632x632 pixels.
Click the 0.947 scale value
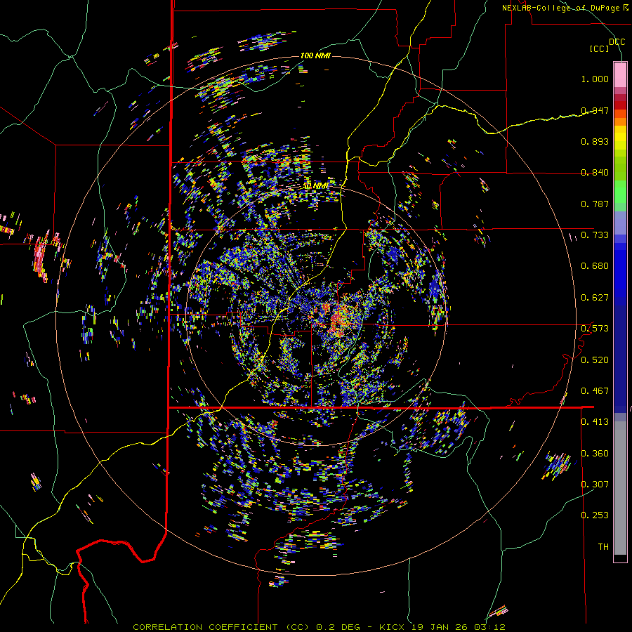pos(595,110)
